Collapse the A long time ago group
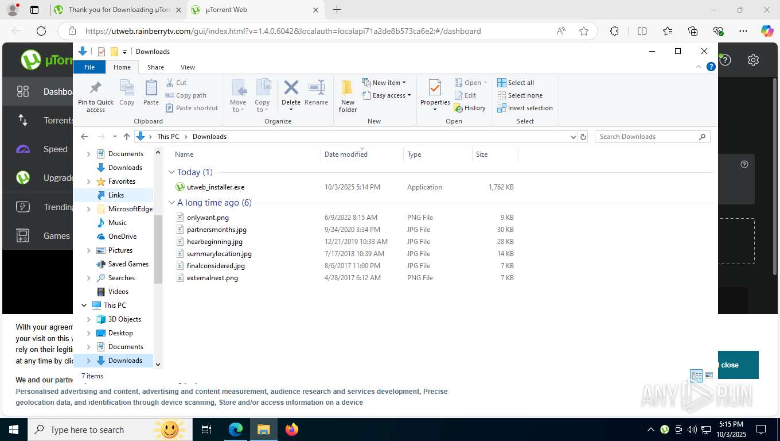Screen dimensions: 780x441 click(x=171, y=203)
